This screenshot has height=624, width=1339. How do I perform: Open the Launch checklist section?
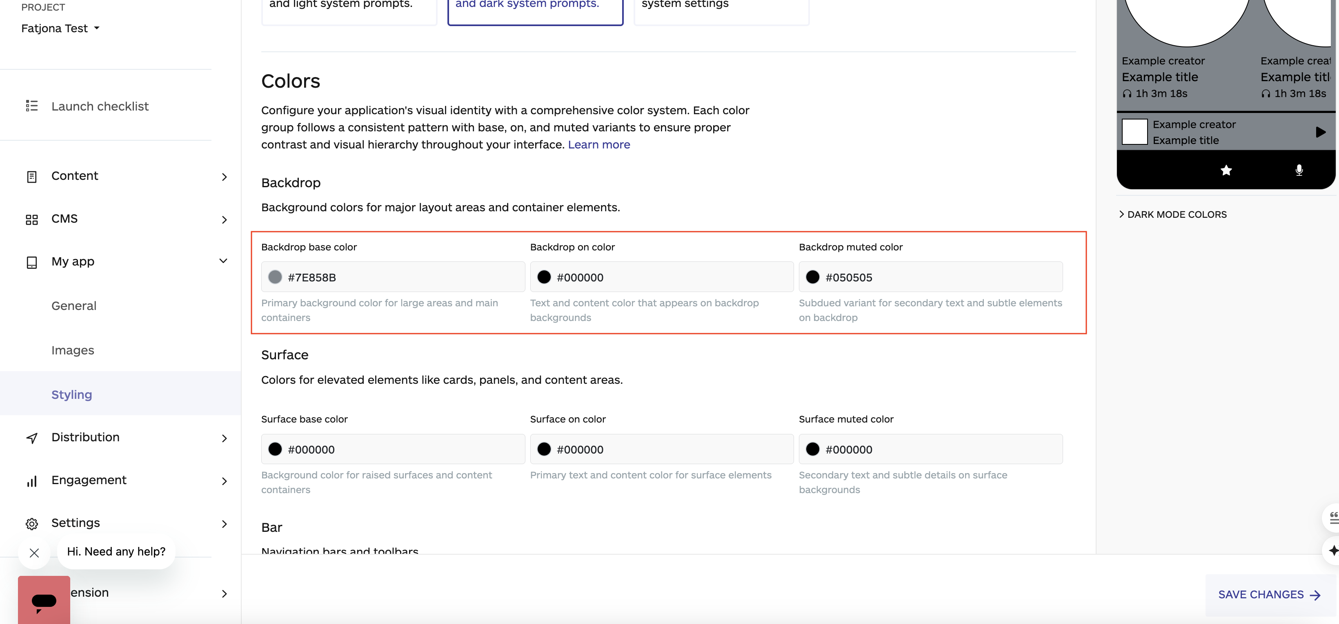tap(100, 106)
